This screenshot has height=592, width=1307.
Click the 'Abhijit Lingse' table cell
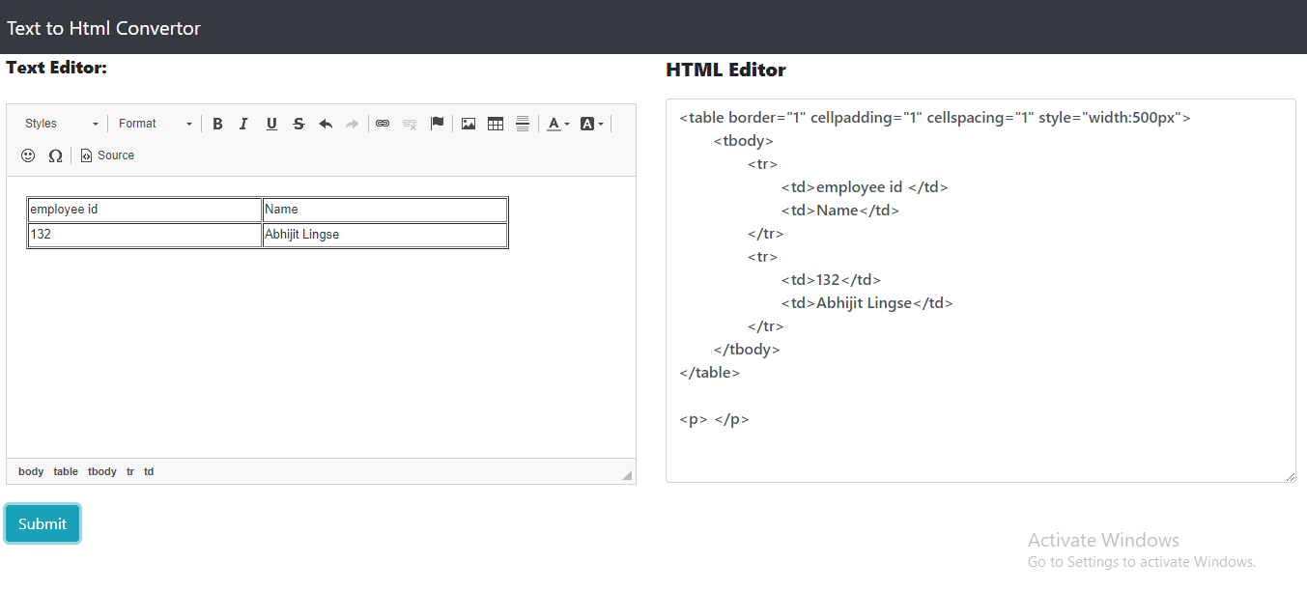(x=384, y=235)
